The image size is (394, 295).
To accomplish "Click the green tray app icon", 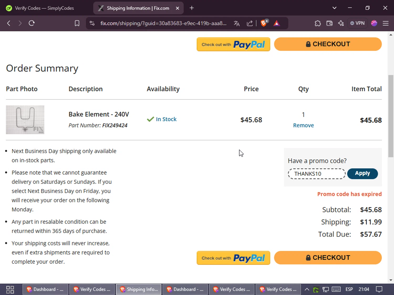I will [316, 290].
